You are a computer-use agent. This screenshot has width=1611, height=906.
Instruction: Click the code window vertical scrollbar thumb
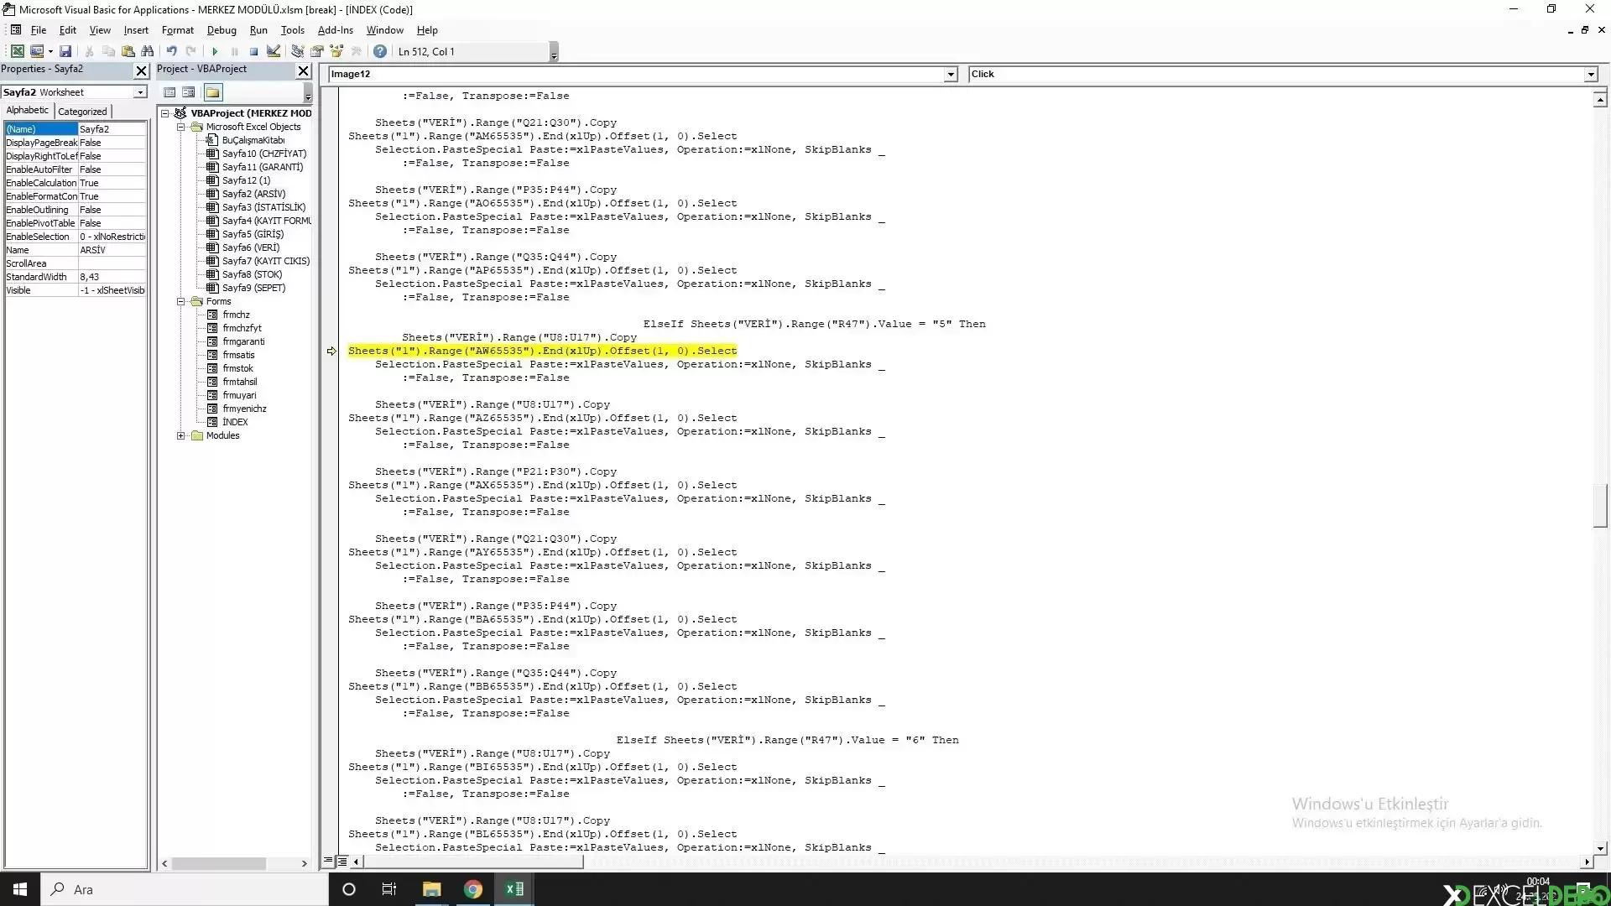(1599, 506)
